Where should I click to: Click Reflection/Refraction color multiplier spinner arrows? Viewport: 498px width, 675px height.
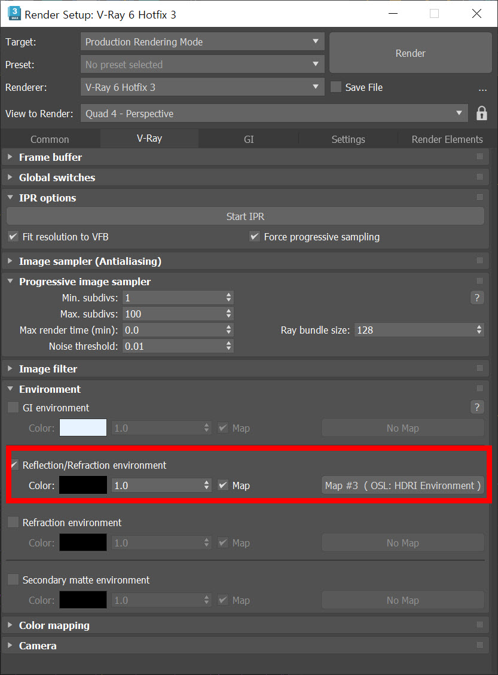click(207, 485)
